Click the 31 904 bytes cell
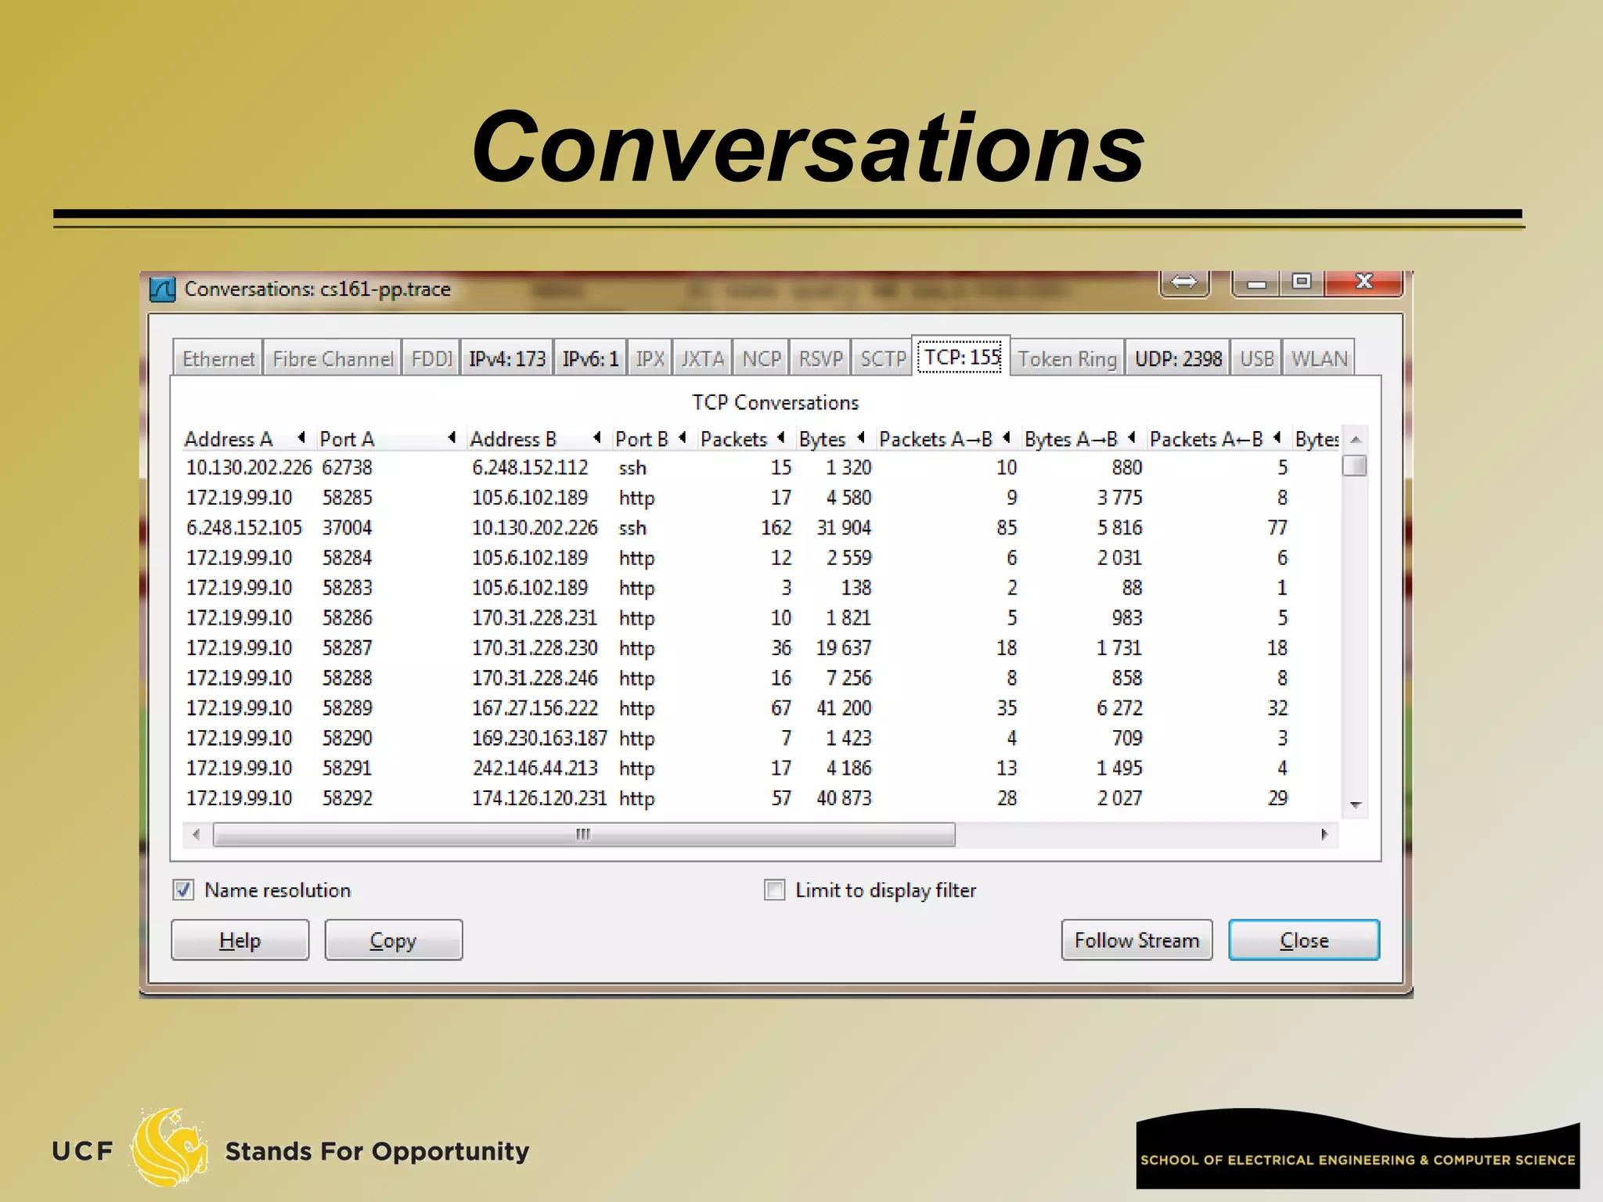Viewport: 1603px width, 1202px height. 844,527
